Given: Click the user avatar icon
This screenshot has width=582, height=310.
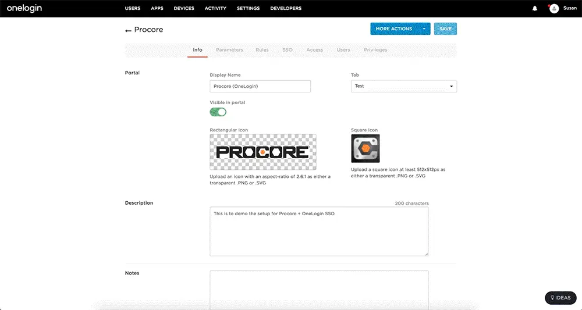Looking at the screenshot, I should [x=554, y=9].
